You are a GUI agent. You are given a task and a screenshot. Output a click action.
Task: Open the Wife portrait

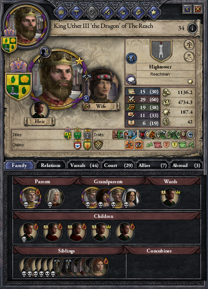101,87
